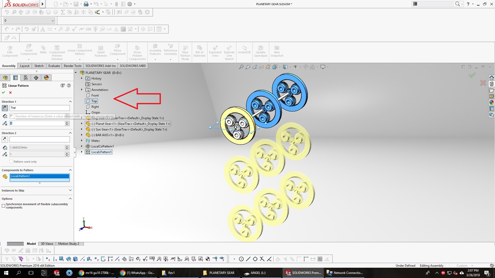Viewport: 495px width, 278px height.
Task: Enable synchronize movement of flexible subassembly
Action: tap(4, 206)
